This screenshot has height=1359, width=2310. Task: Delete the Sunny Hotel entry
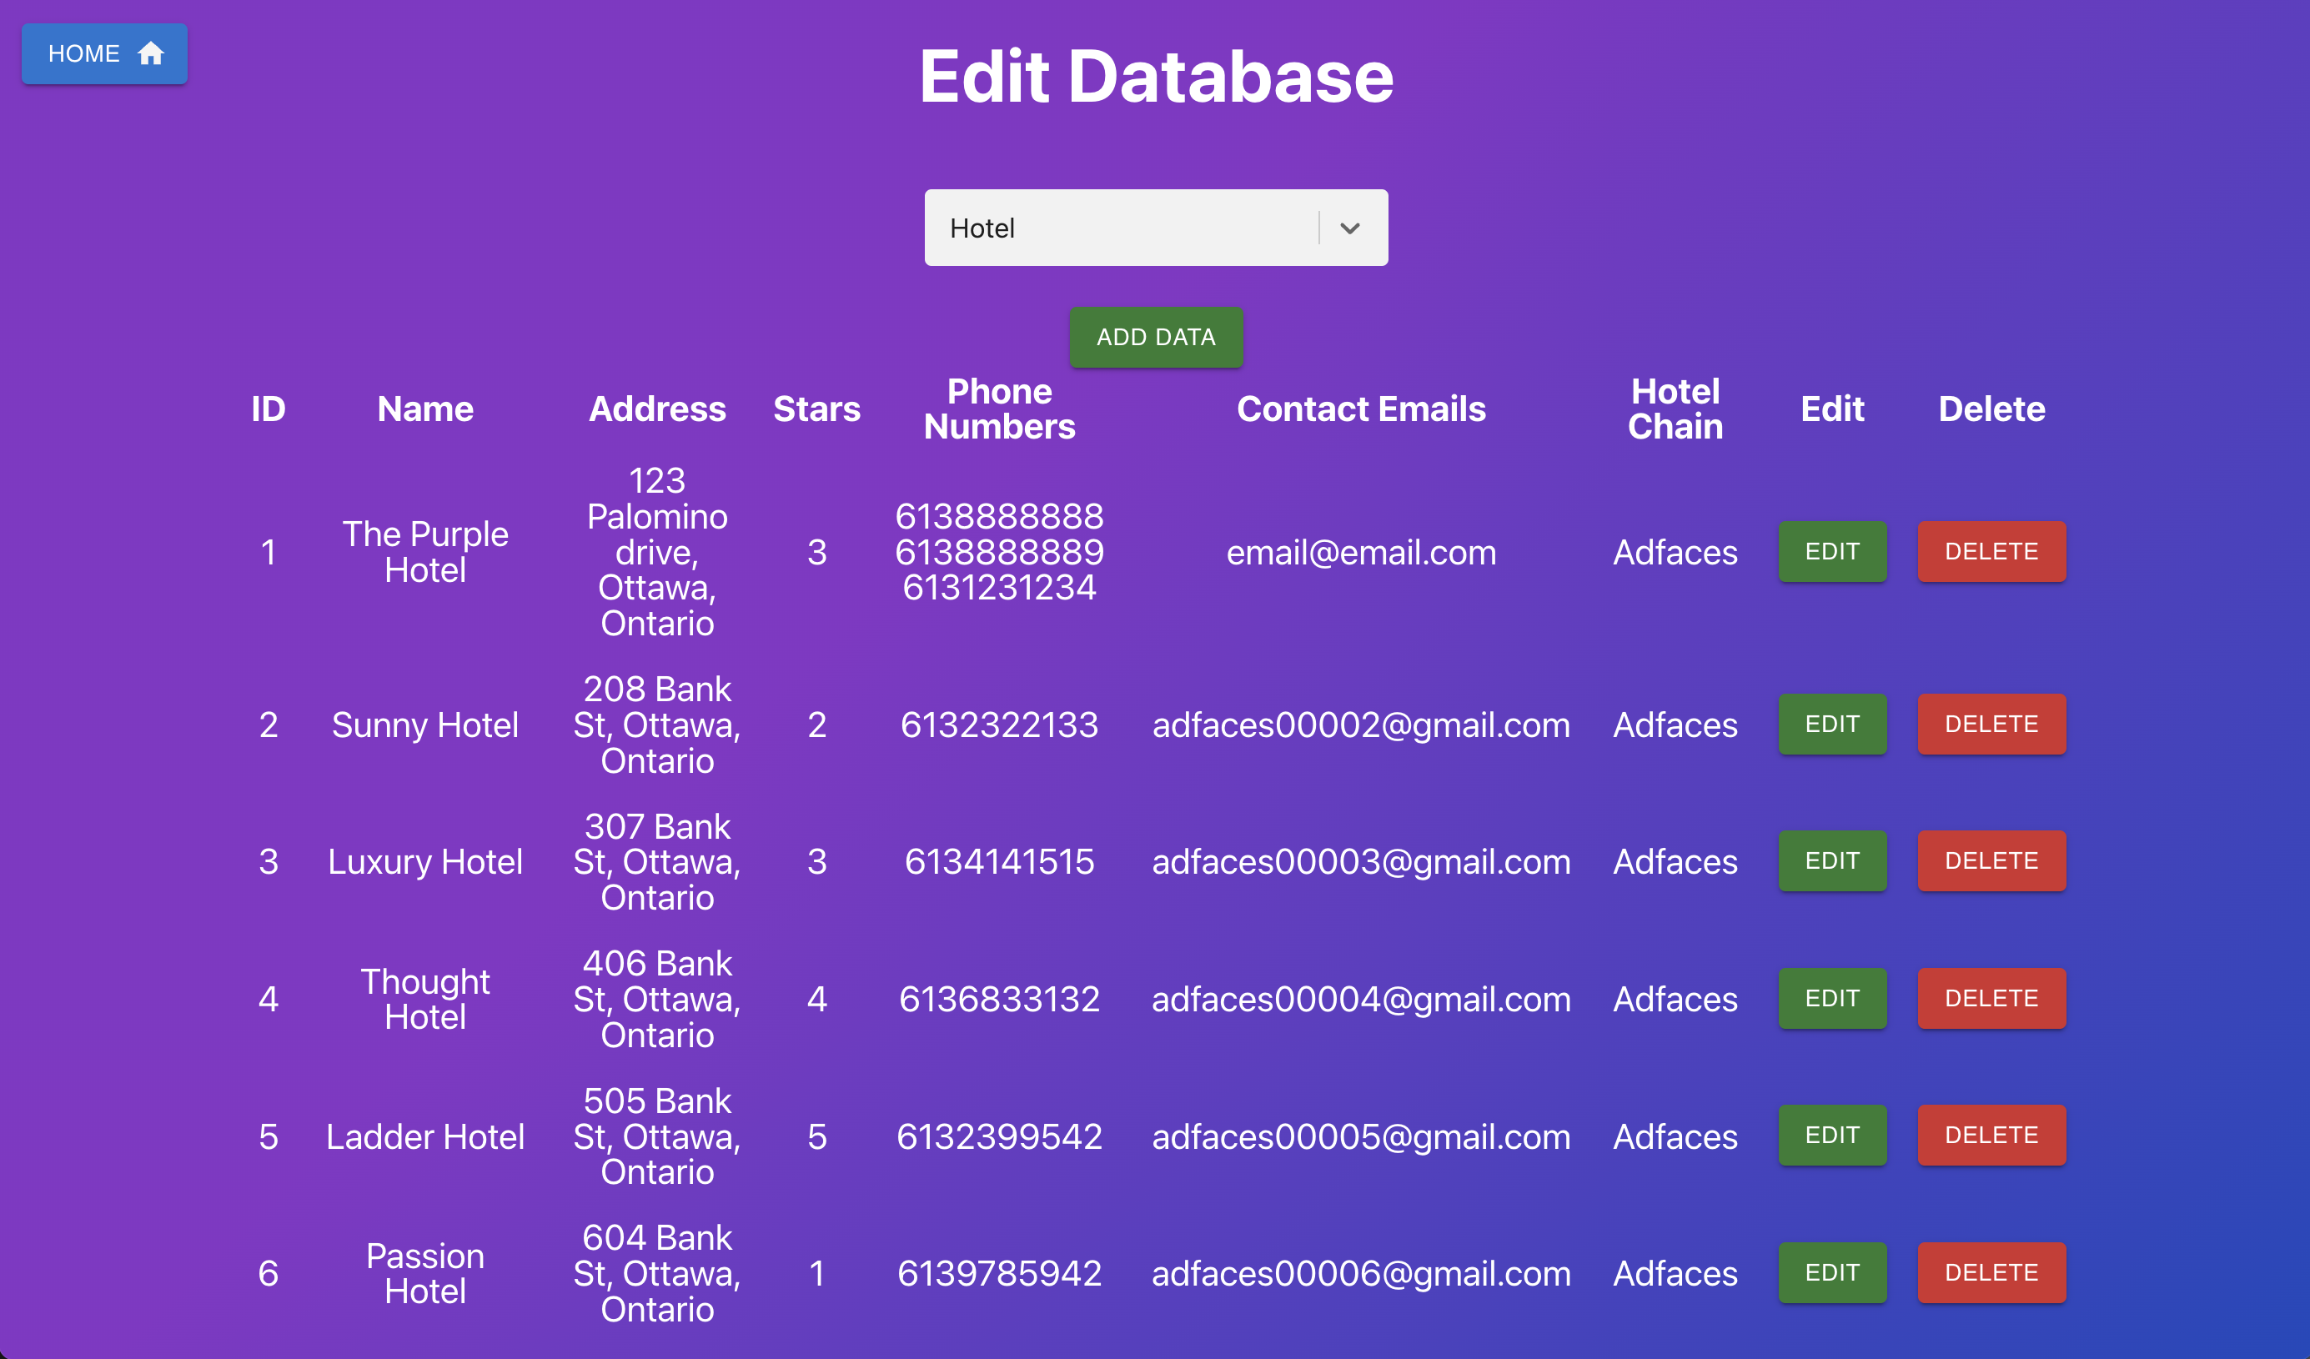tap(1991, 724)
